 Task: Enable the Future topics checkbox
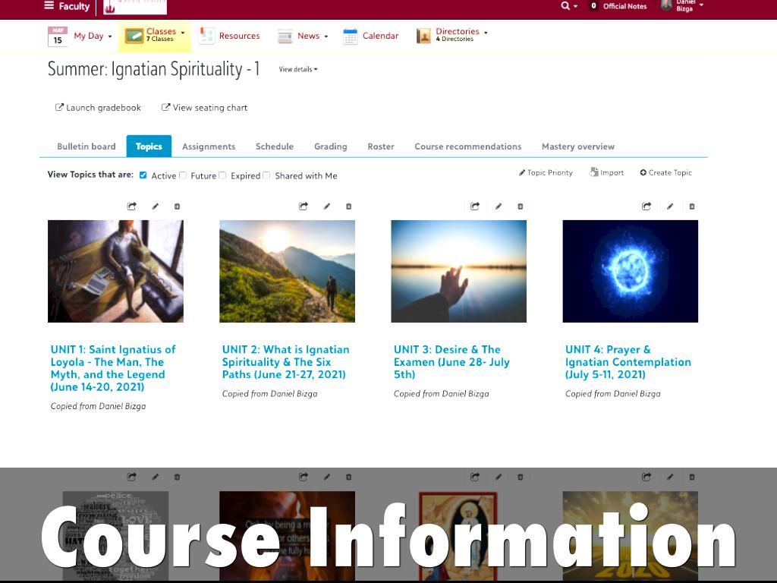click(183, 175)
